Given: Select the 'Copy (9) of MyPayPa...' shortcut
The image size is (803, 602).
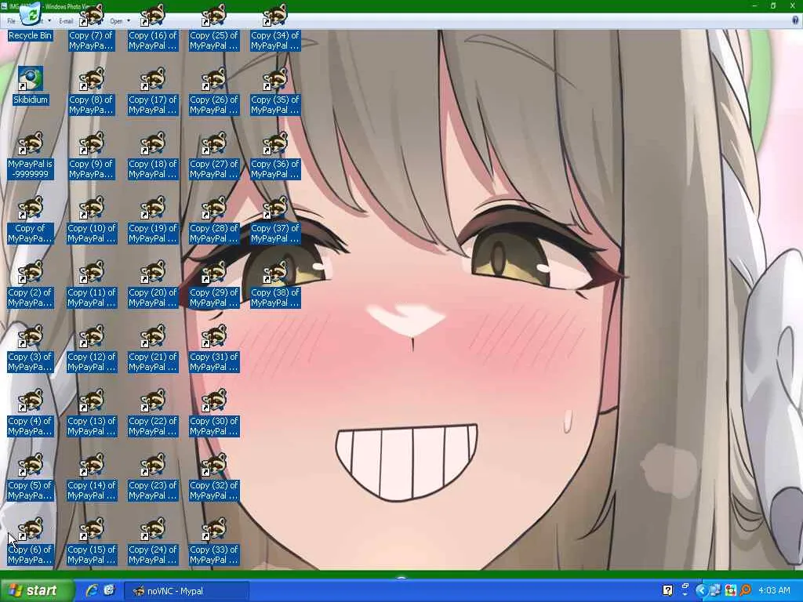Looking at the screenshot, I should 91,156.
